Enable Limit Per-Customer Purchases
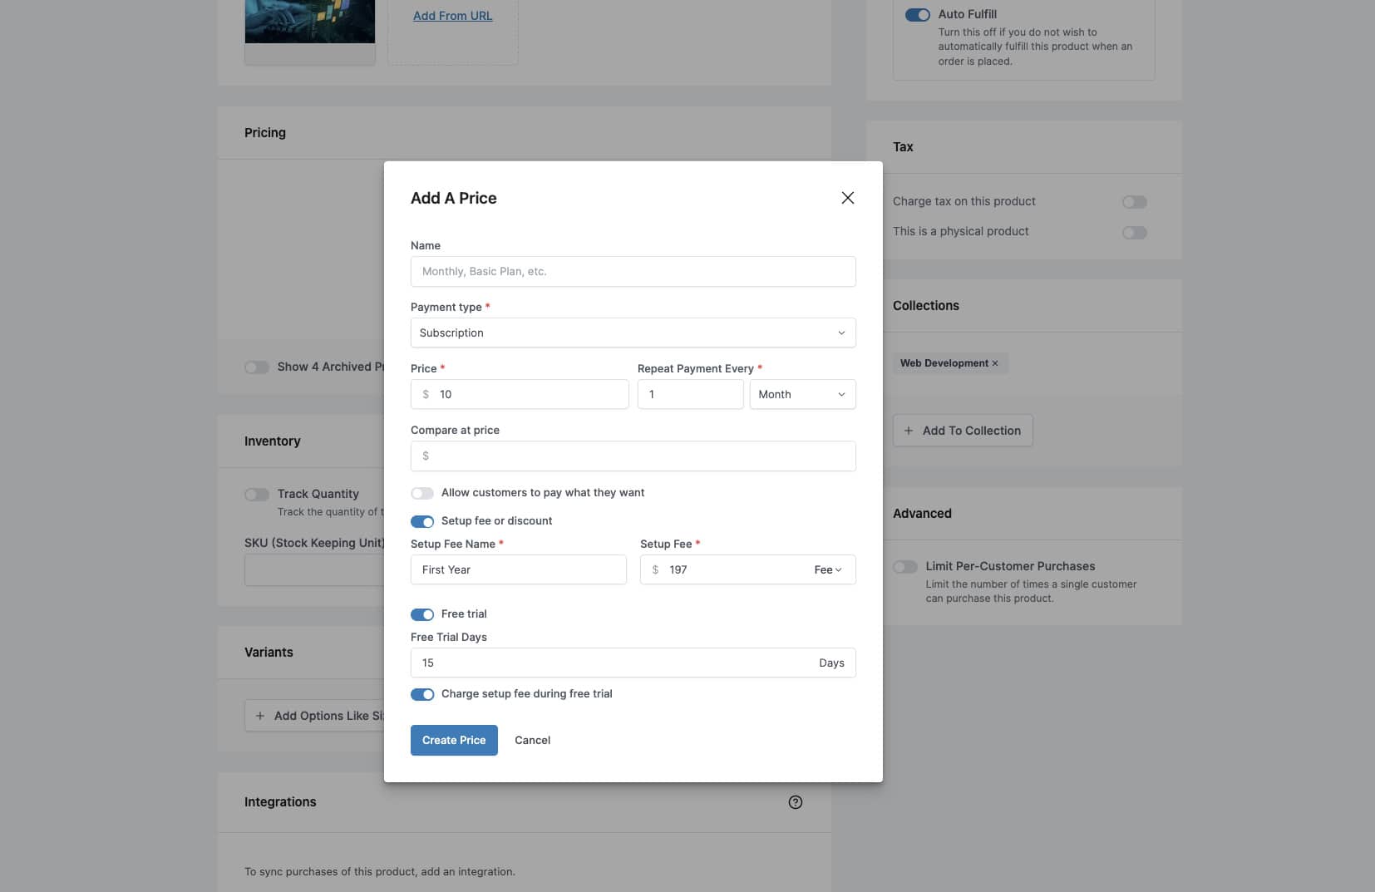This screenshot has width=1375, height=892. coord(905,566)
